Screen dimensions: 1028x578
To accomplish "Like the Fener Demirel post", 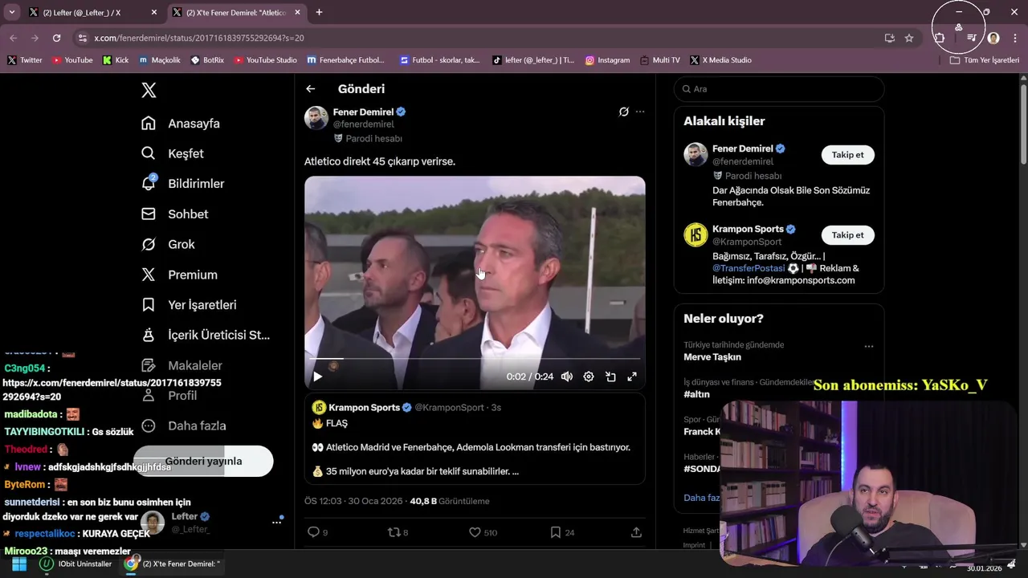I will [x=475, y=531].
